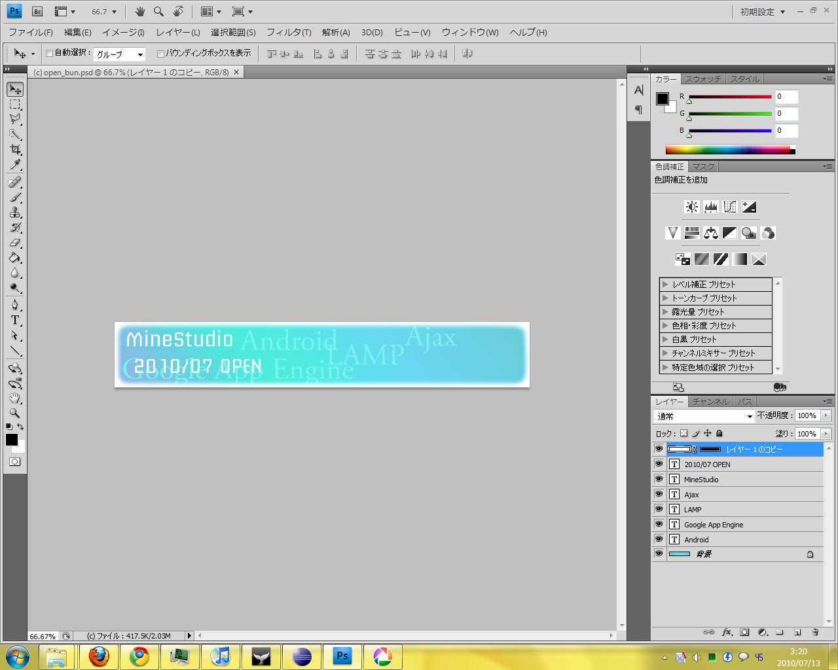Hide the Ajax text layer
The image size is (838, 670).
point(659,494)
